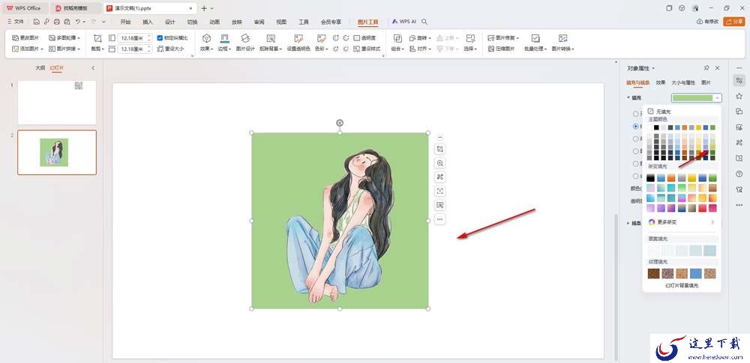Screen dimensions: 750x363
Task: Choose Slide Background Fill (幻灯片背景填充)
Action: coord(682,286)
